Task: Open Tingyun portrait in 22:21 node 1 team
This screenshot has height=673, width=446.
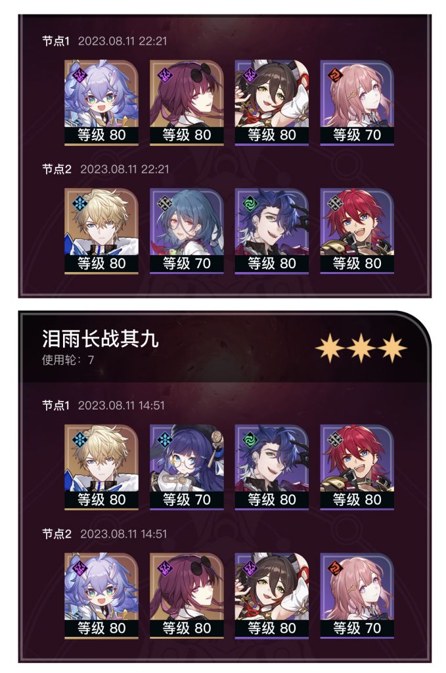Action: point(271,103)
